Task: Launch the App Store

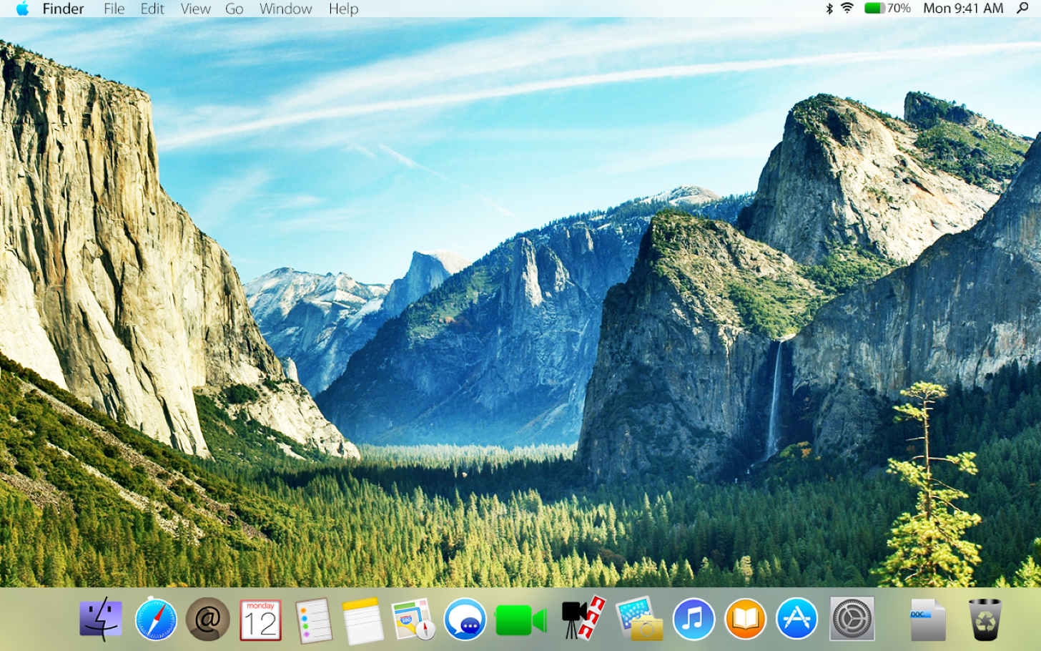Action: [796, 620]
